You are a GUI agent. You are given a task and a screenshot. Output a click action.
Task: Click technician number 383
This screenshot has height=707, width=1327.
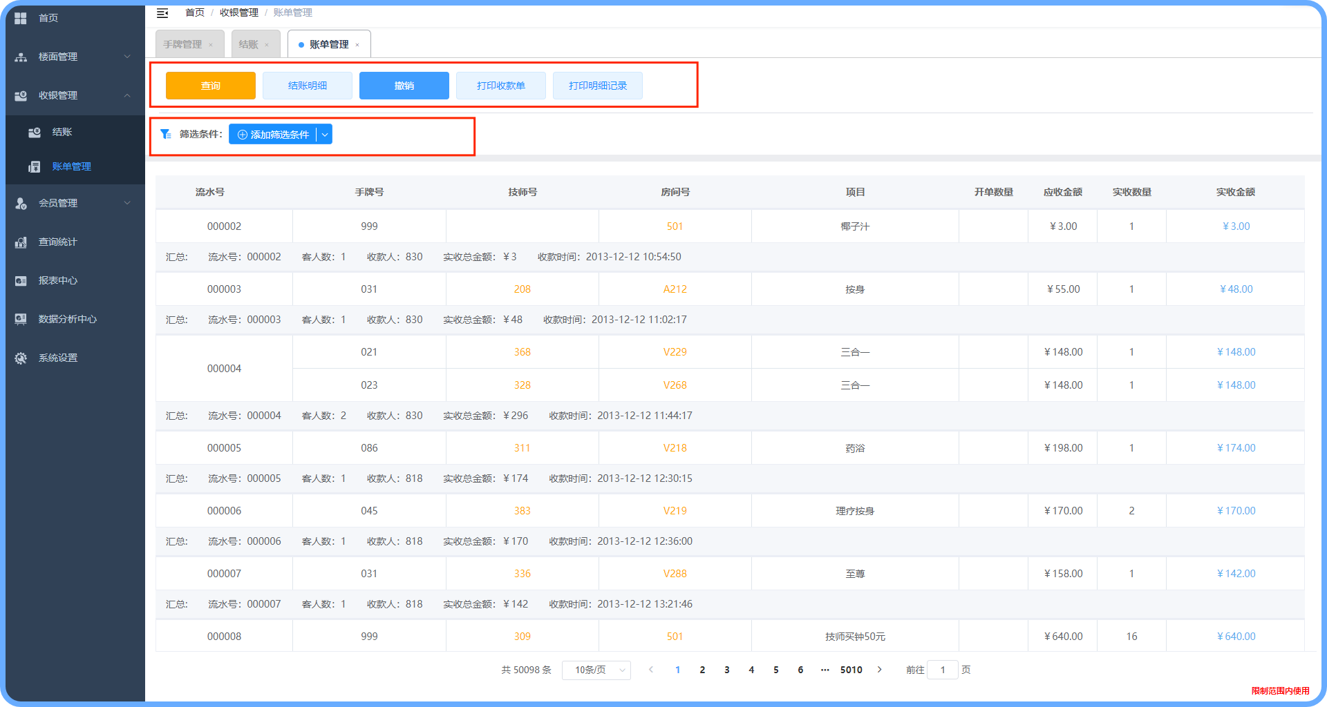[523, 511]
